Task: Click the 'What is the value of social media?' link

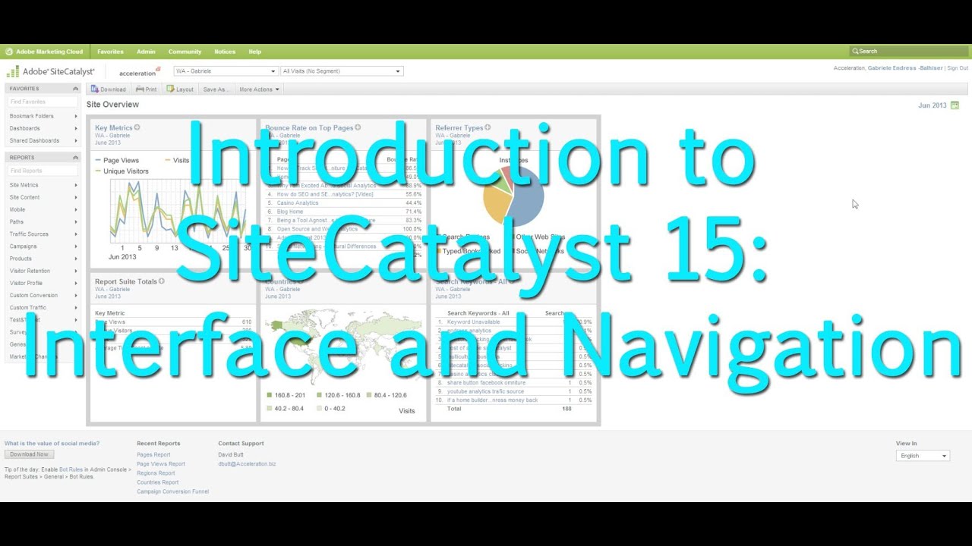Action: 52,444
